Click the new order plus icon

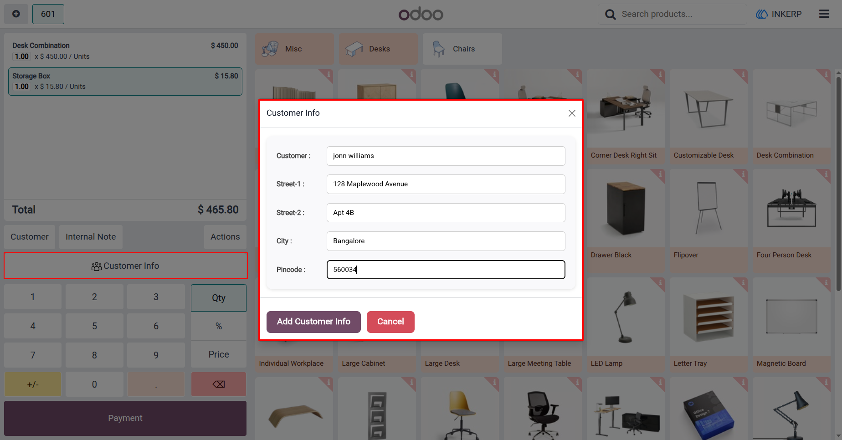16,14
